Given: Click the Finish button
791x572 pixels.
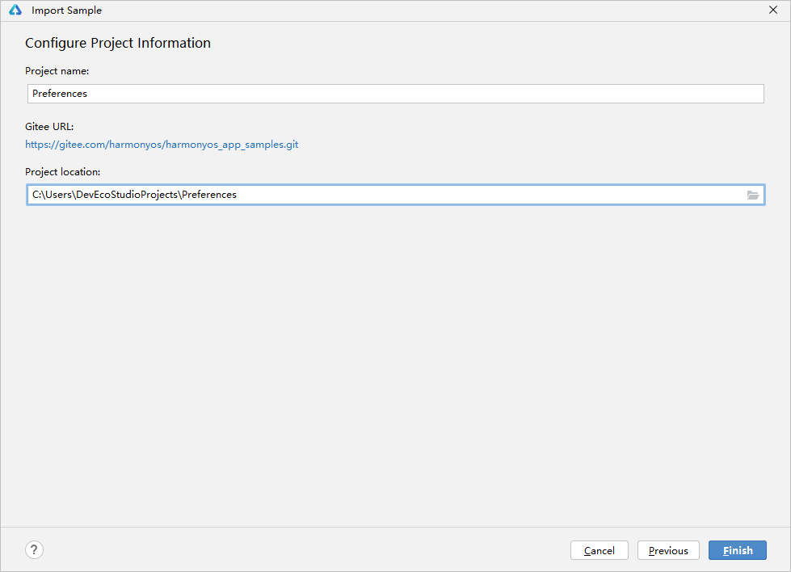Looking at the screenshot, I should pos(737,550).
